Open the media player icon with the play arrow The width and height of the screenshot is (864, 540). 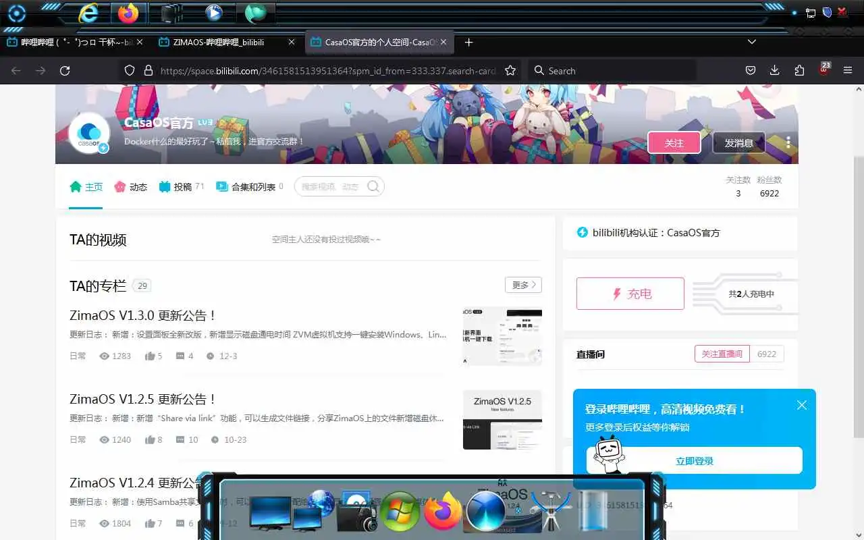click(x=214, y=13)
